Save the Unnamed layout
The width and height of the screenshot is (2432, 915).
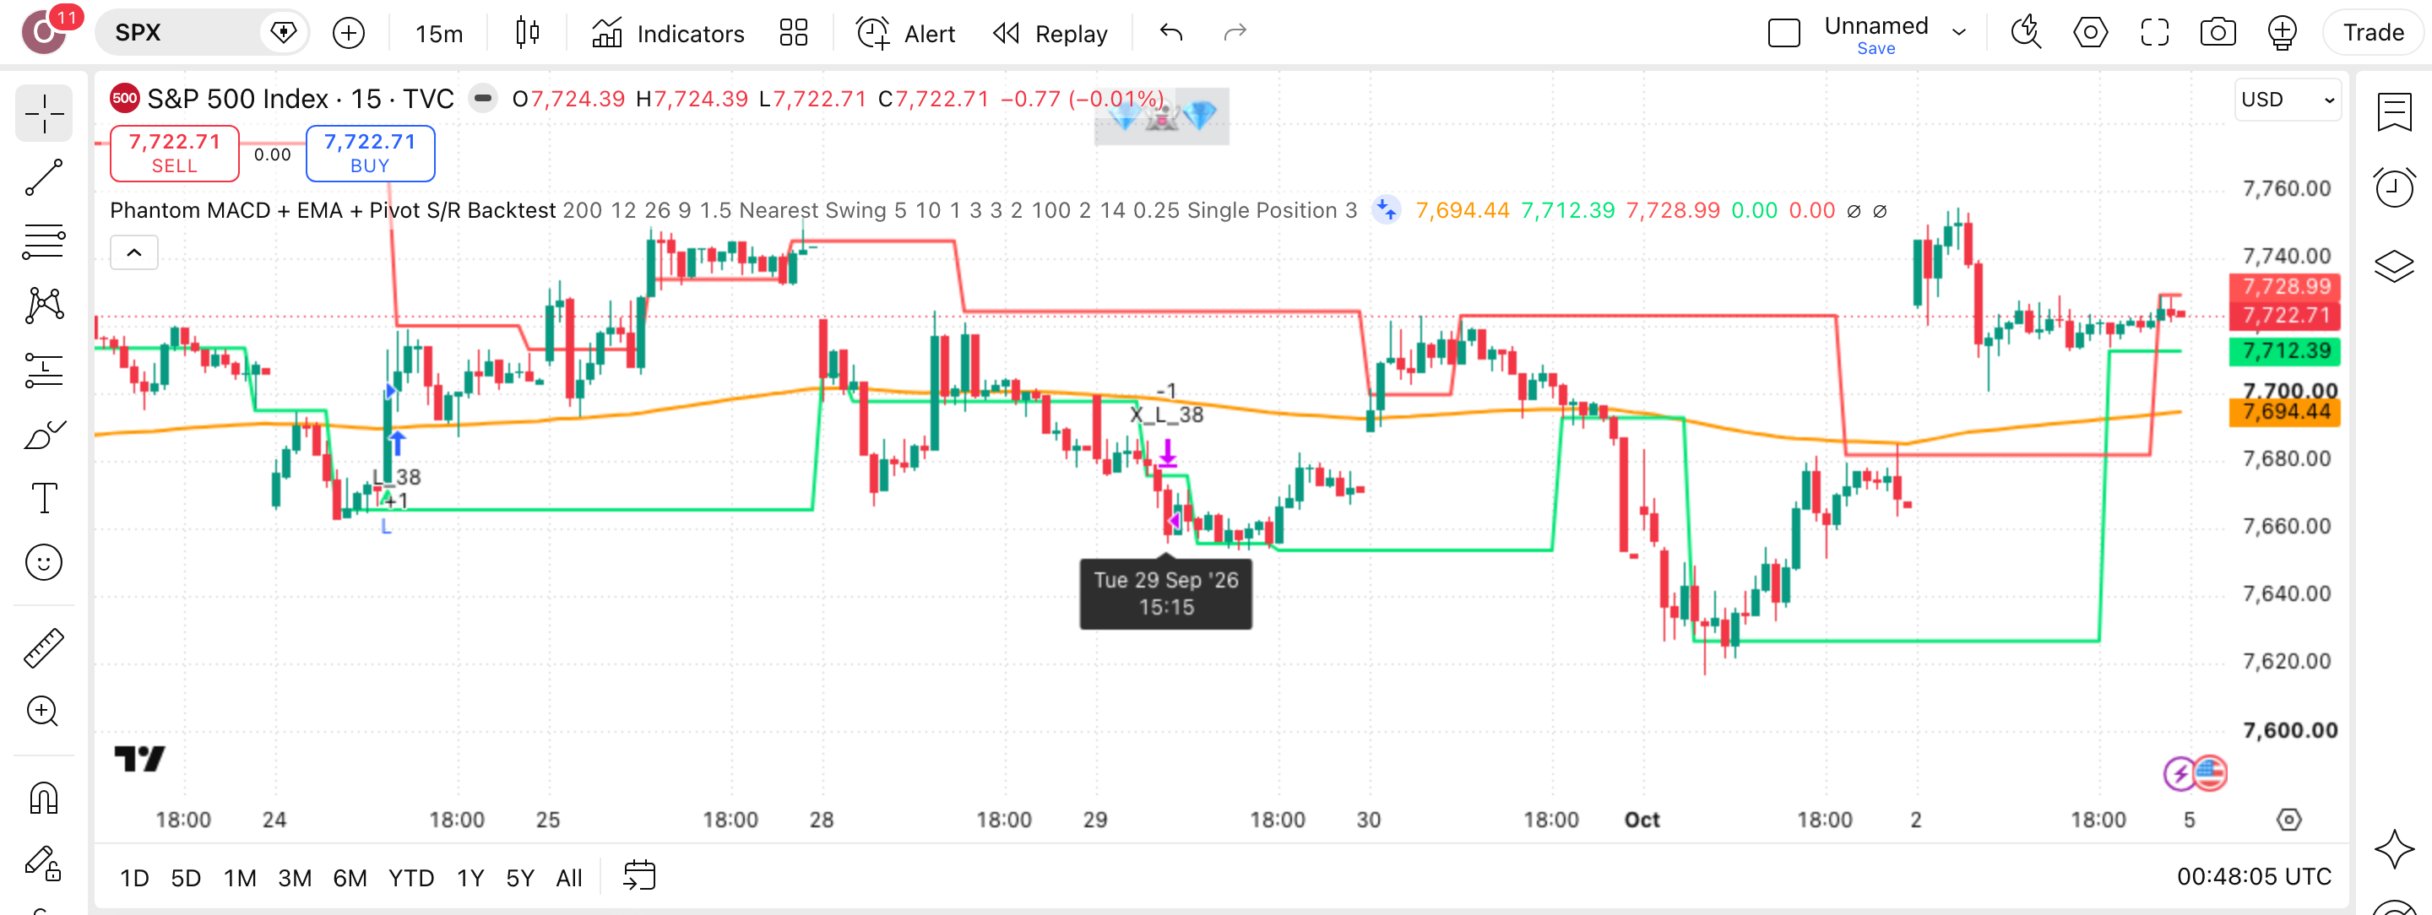[1875, 49]
